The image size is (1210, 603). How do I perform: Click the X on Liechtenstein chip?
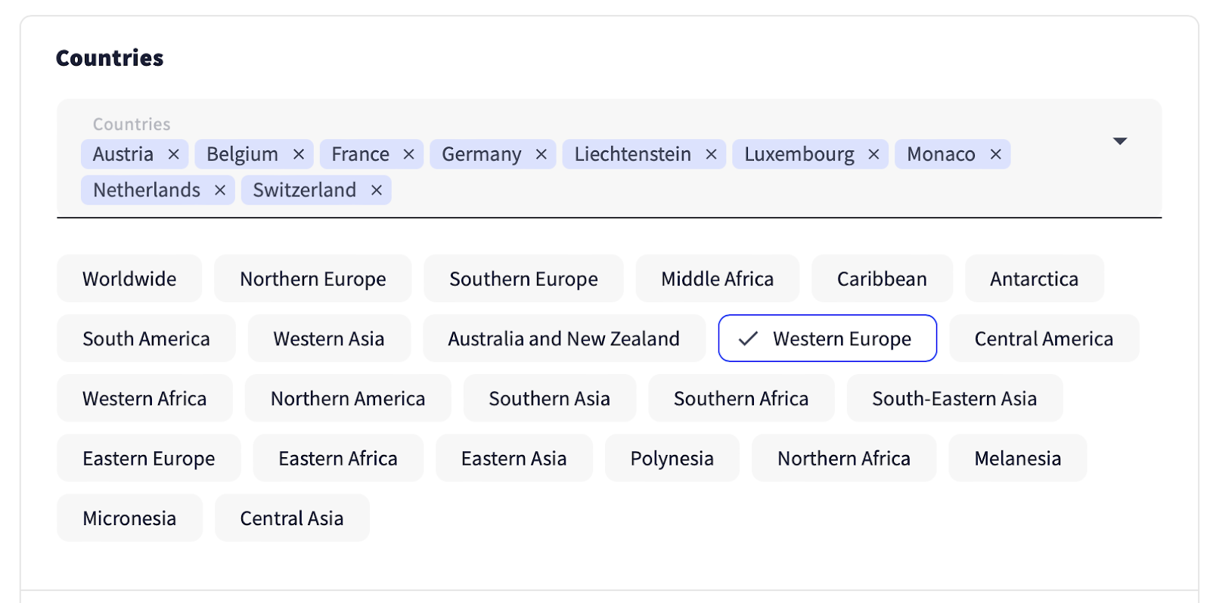(x=711, y=154)
